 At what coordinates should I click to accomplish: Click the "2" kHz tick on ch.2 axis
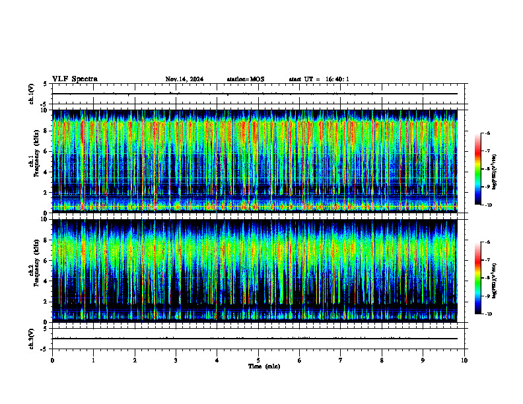coord(46,302)
